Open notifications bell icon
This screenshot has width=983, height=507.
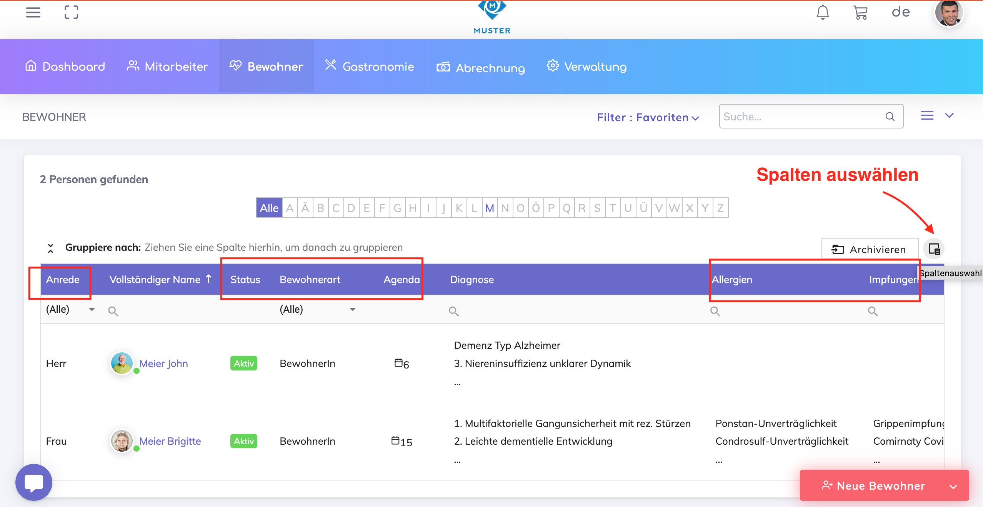pyautogui.click(x=823, y=12)
